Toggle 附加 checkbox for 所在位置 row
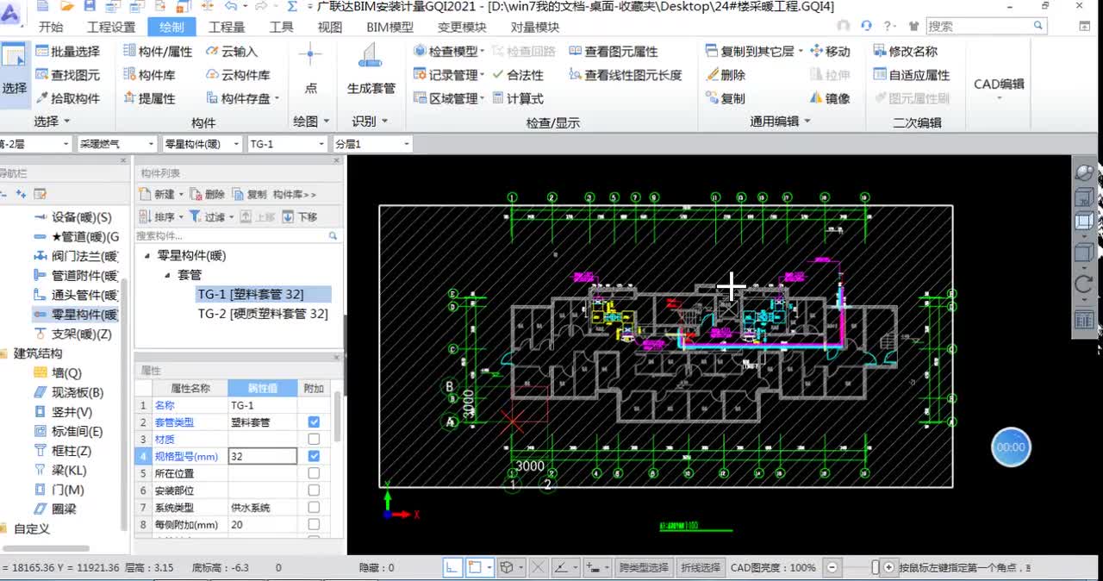 [314, 473]
